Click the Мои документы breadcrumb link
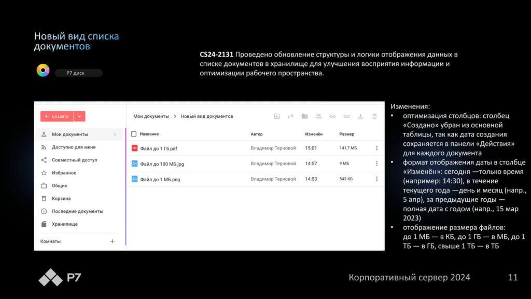 [151, 116]
